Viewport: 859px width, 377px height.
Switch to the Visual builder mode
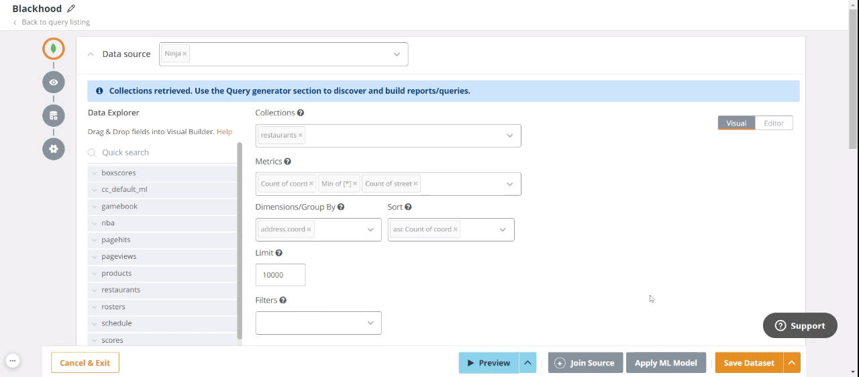coord(736,123)
